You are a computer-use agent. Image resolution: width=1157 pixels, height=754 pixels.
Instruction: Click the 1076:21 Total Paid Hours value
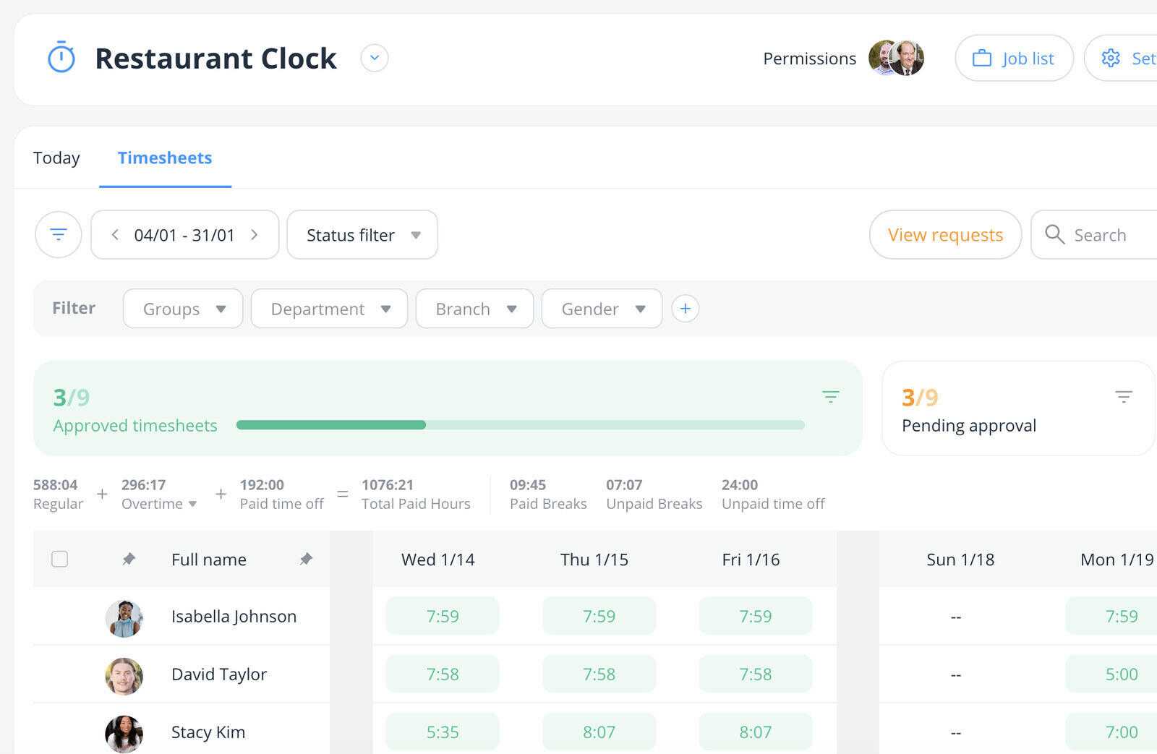pyautogui.click(x=388, y=484)
